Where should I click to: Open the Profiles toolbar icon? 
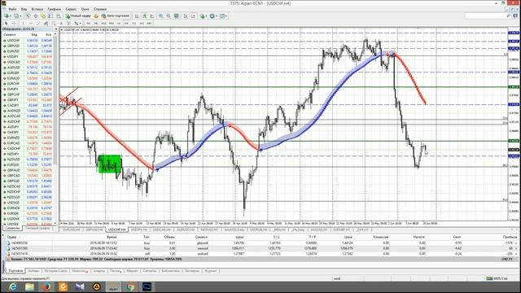(x=16, y=16)
